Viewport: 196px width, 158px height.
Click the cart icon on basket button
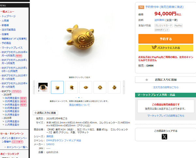[154, 47]
